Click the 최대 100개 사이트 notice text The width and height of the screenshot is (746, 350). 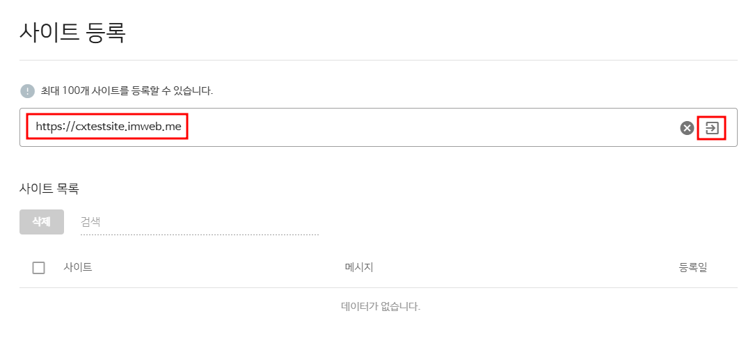tap(127, 91)
